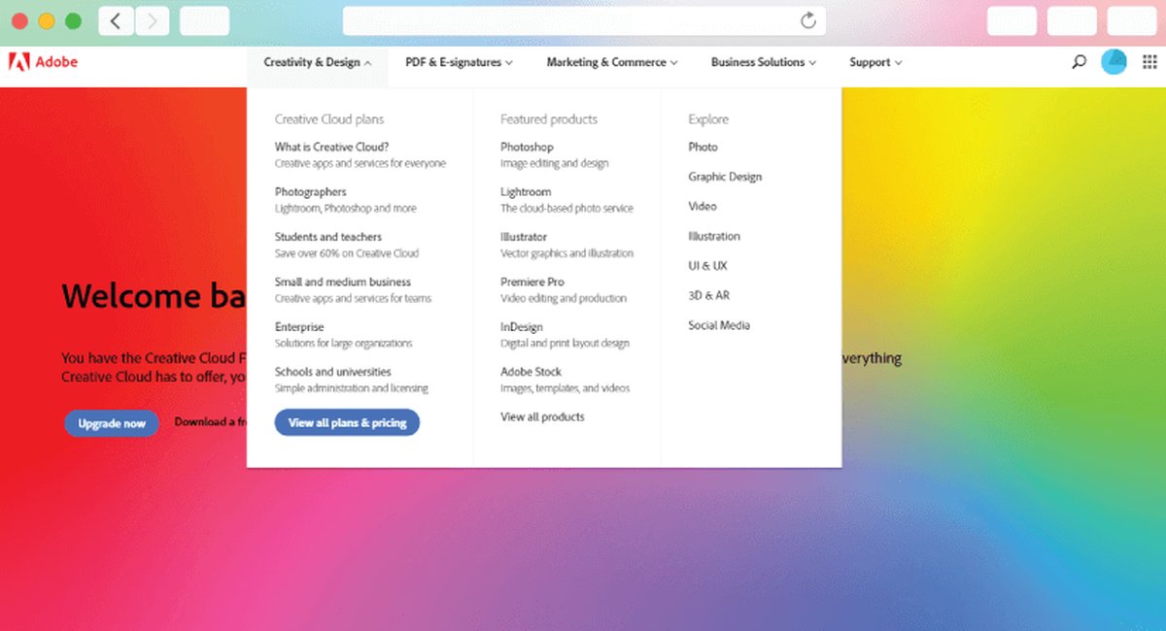Click the Adobe logo icon
The width and height of the screenshot is (1166, 631).
(18, 62)
